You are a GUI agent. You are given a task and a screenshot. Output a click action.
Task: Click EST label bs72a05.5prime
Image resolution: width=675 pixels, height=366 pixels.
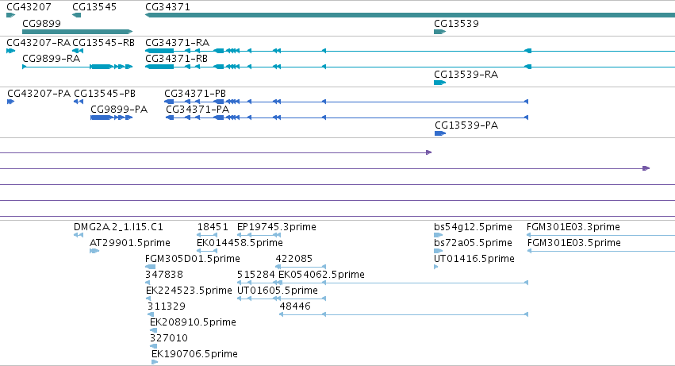[x=473, y=243]
